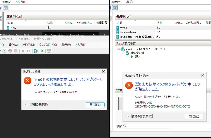Open ヘルプ(H) menu in VM connection window
Viewport: 211px width, 138px height.
click(81, 45)
